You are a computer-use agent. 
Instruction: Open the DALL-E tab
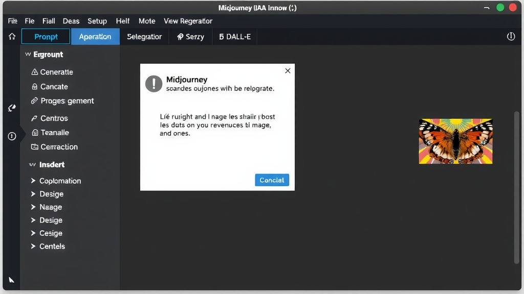235,37
